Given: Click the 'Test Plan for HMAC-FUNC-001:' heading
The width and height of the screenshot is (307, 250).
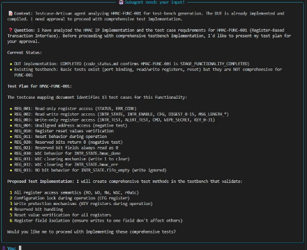Looking at the screenshot, I should [39, 86].
